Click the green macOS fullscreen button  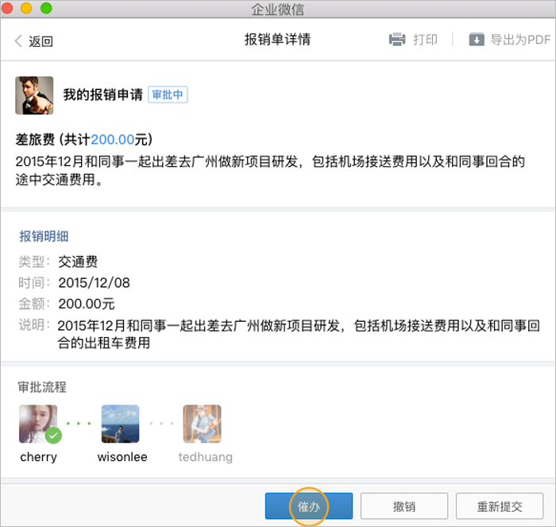[46, 9]
